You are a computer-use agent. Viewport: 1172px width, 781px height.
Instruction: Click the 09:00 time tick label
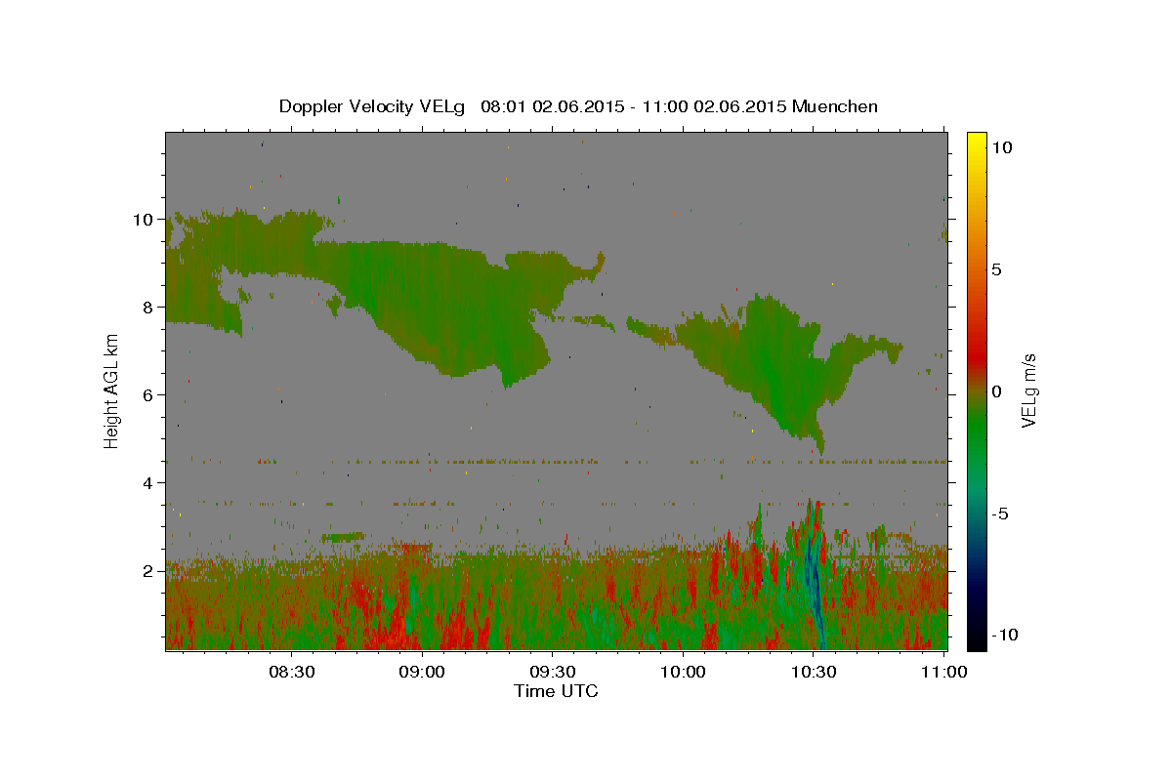click(x=422, y=673)
